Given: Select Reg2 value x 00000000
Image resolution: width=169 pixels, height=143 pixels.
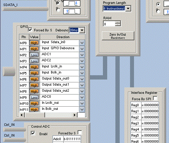Looking at the screenshot, I should pos(150,117).
